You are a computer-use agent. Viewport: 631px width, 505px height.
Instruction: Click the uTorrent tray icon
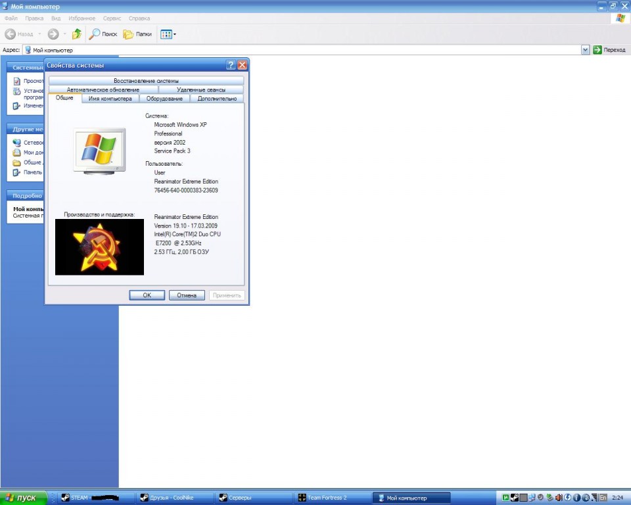[x=505, y=498]
